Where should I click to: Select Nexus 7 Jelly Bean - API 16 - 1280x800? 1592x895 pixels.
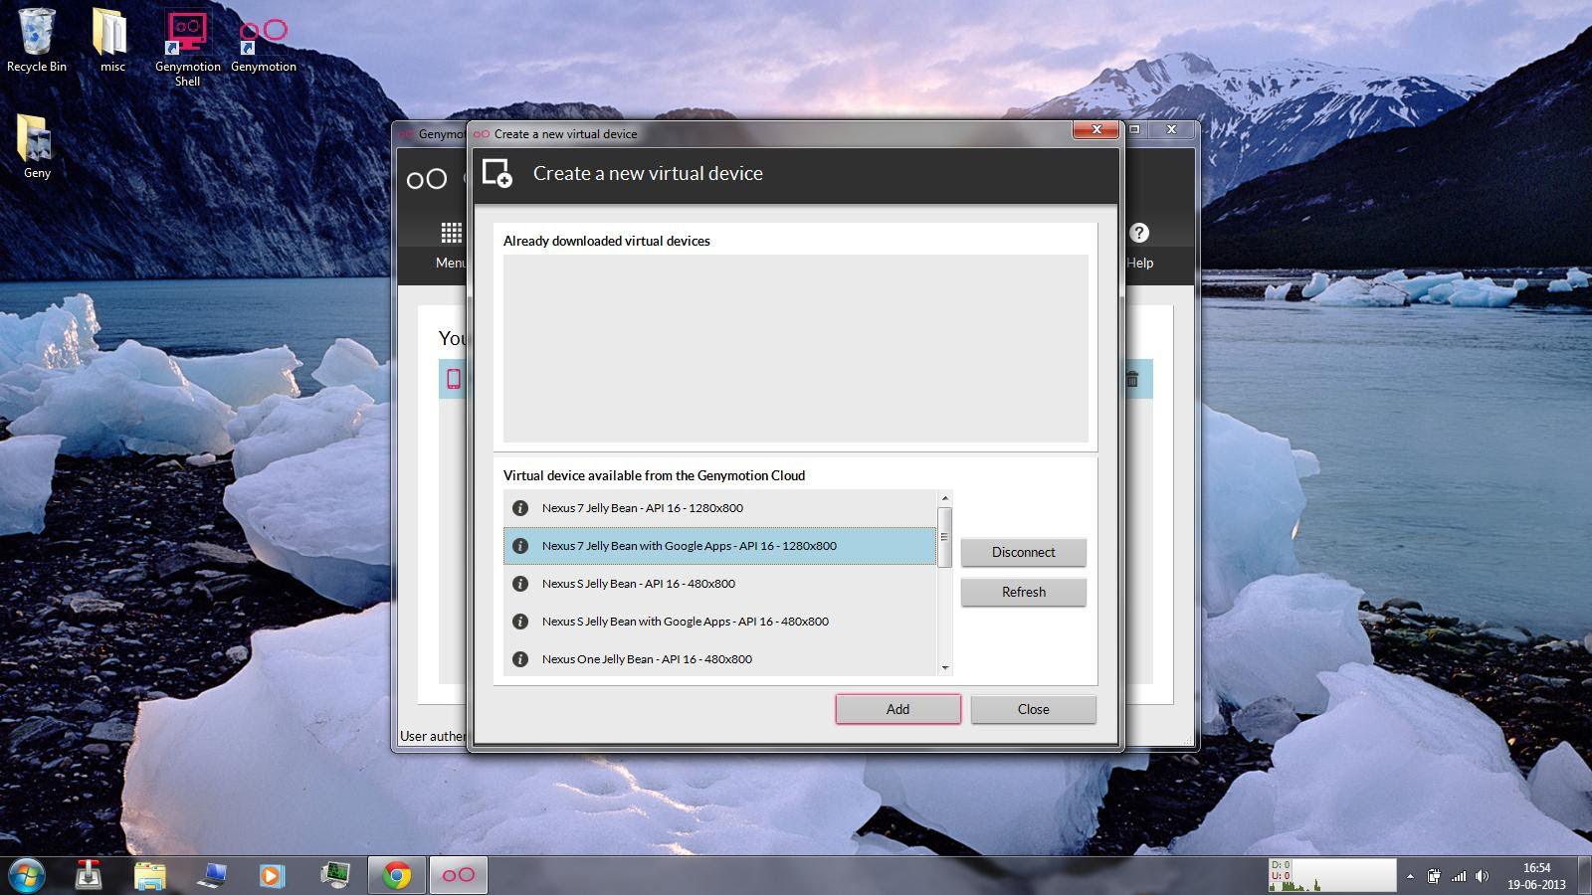point(720,508)
